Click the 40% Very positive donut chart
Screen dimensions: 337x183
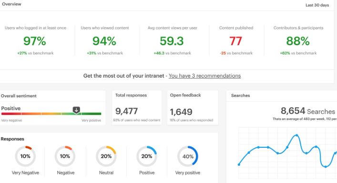point(188,156)
